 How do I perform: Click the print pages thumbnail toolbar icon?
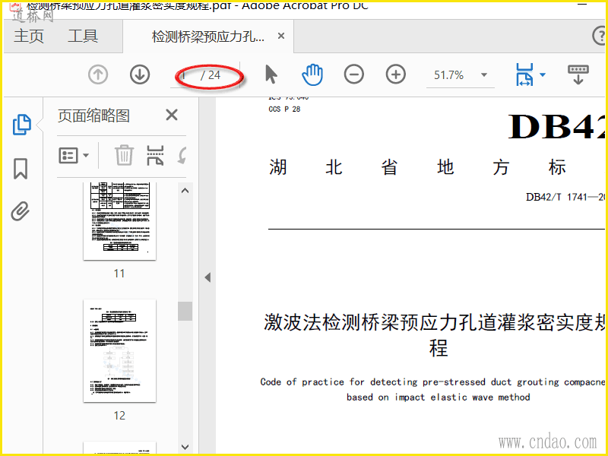(155, 155)
